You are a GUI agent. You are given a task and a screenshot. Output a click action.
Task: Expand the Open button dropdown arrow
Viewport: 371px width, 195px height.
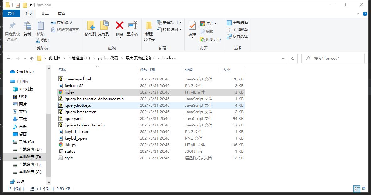coord(216,23)
